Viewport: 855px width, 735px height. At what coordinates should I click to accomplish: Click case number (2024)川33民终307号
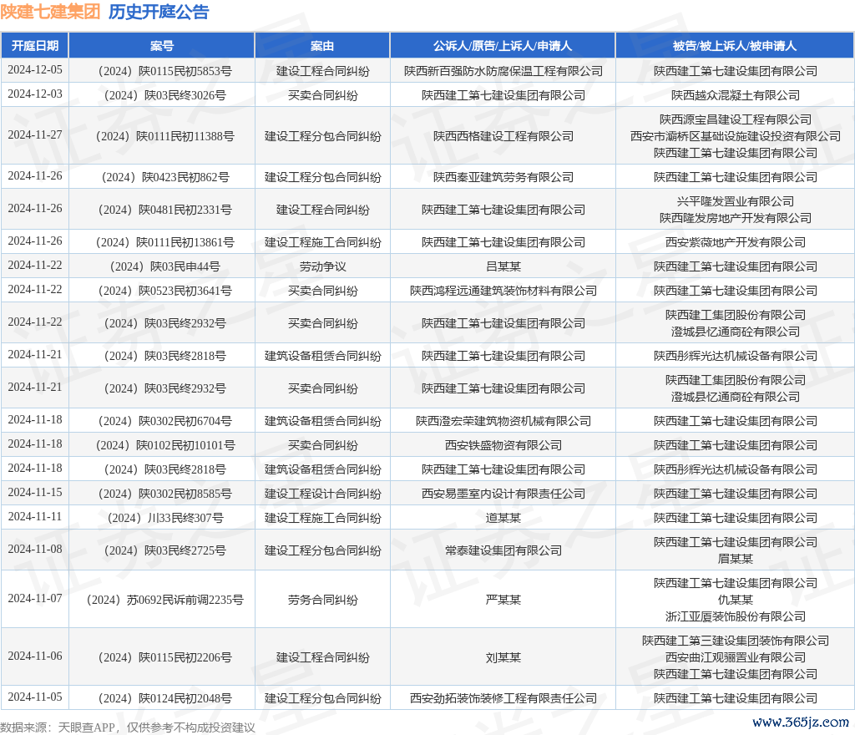164,518
